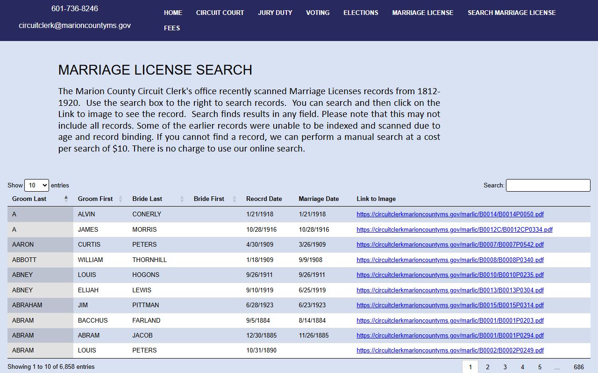Click the MARRIAGE LICENSE SEARCH heading
This screenshot has width=598, height=373.
[155, 70]
